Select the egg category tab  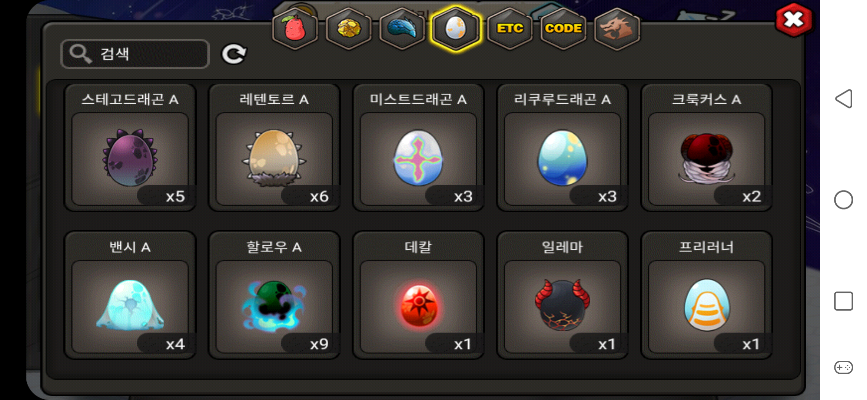tap(456, 29)
